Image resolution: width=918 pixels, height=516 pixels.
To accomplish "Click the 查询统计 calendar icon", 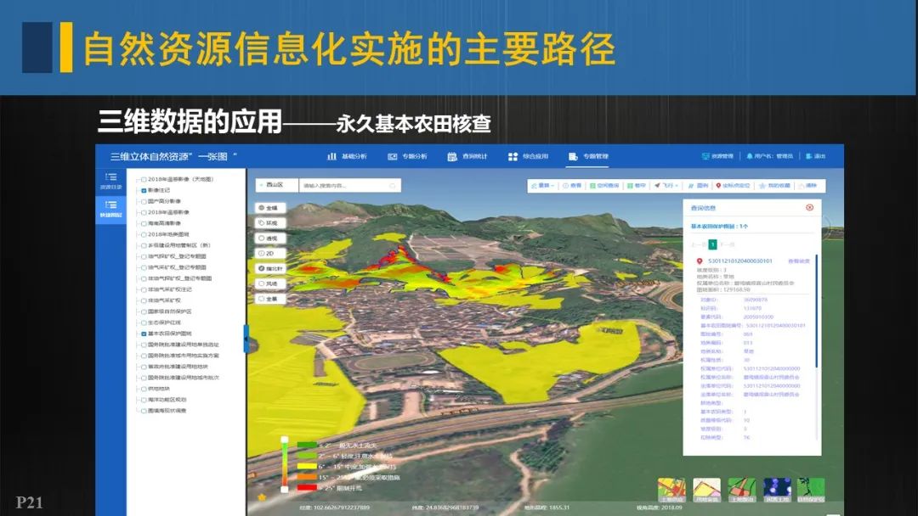I will point(452,157).
